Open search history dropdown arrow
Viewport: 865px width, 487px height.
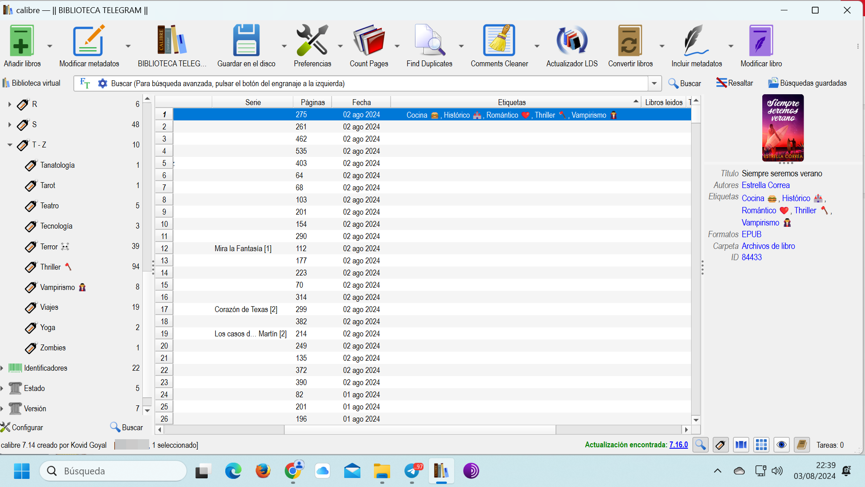point(654,83)
